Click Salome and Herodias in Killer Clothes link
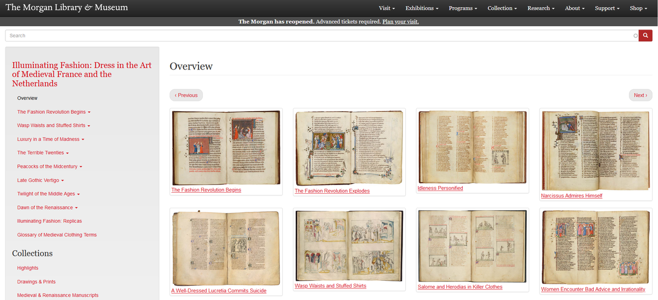This screenshot has height=300, width=658. [460, 287]
